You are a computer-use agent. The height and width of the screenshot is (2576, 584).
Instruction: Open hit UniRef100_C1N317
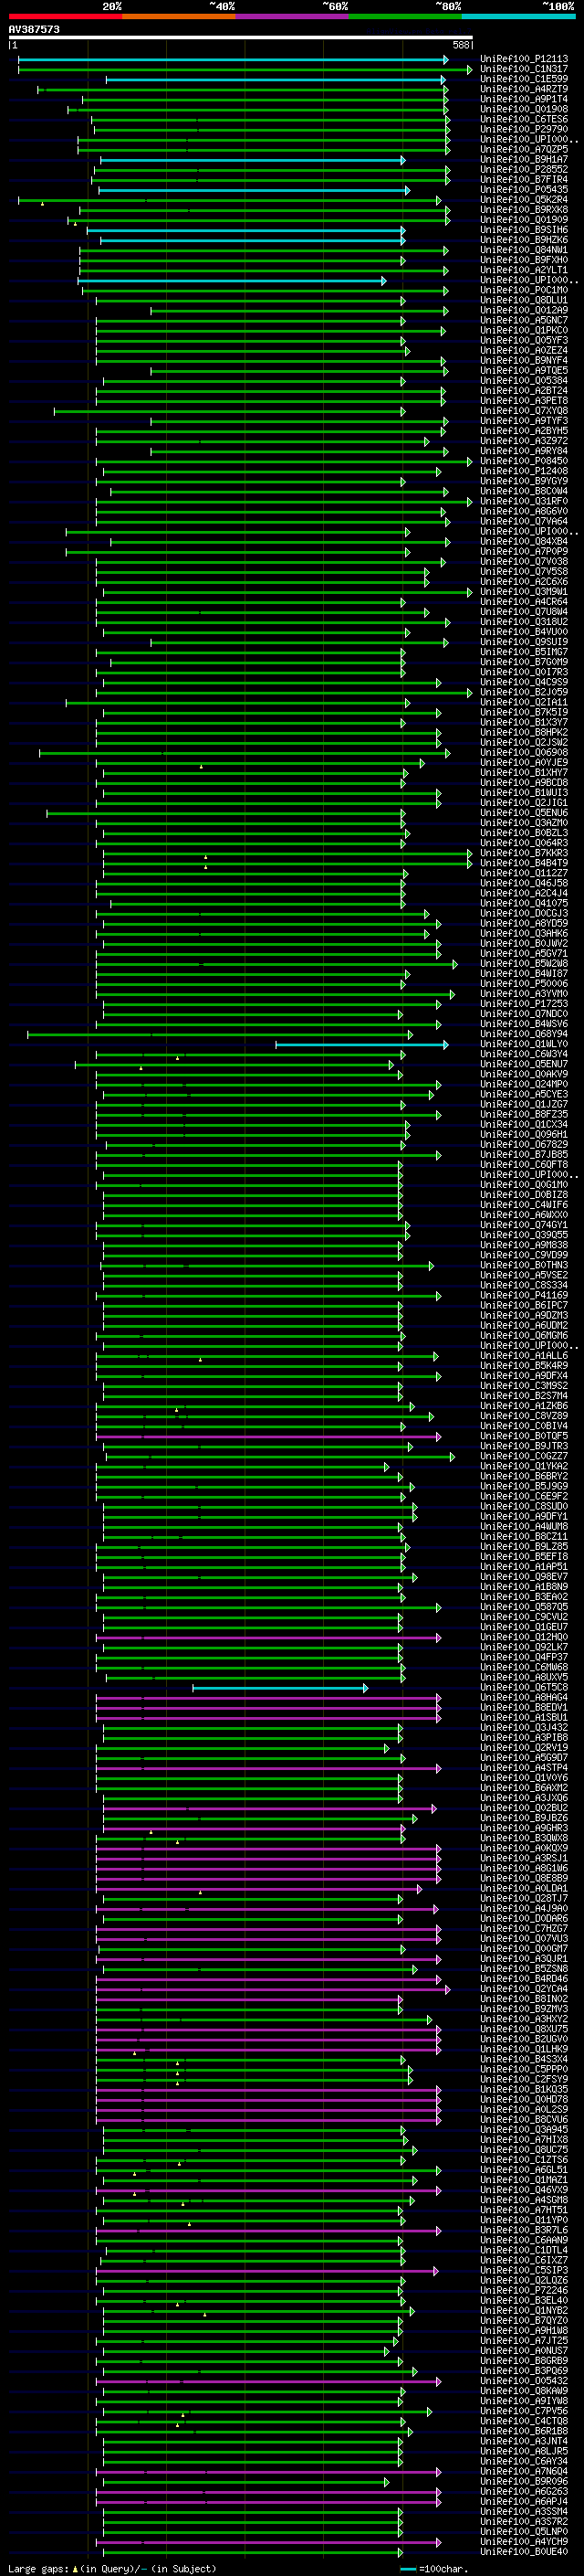point(524,69)
